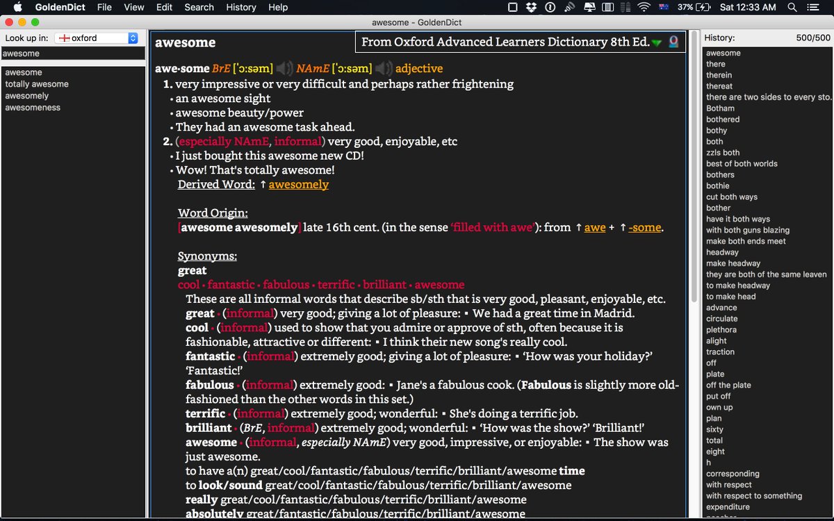
Task: Open 'traction' from the history pane
Action: (x=720, y=352)
